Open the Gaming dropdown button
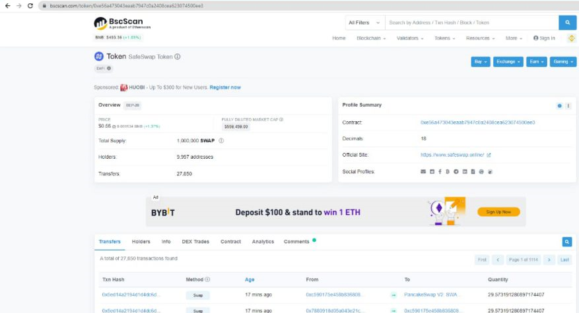The image size is (579, 313). (562, 61)
